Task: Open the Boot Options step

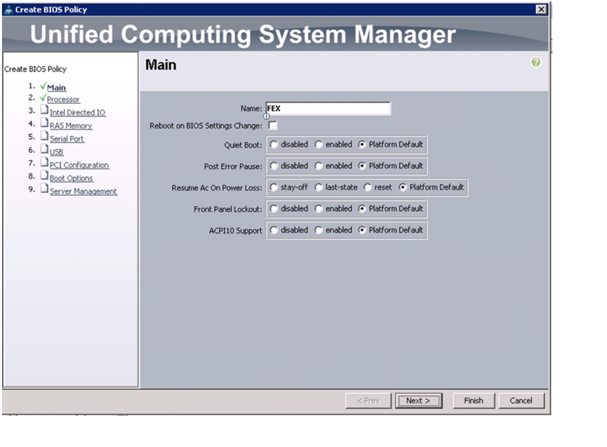Action: coord(71,178)
